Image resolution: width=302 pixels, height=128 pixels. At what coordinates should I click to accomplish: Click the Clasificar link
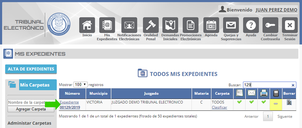pos(219,107)
